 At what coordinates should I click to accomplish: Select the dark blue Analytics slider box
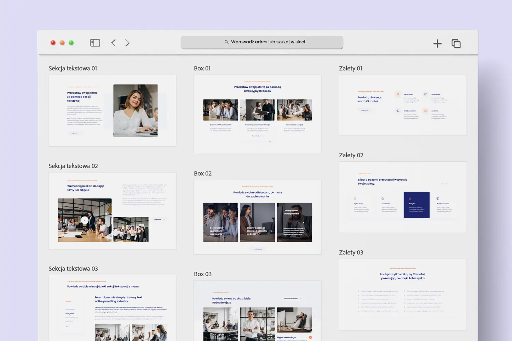pyautogui.click(x=416, y=205)
